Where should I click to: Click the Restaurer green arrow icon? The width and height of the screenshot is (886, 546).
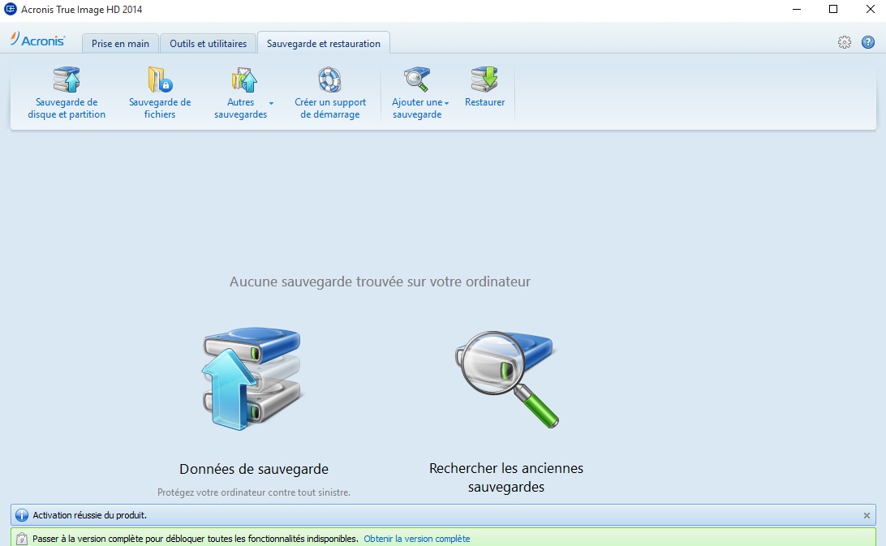coord(484,80)
